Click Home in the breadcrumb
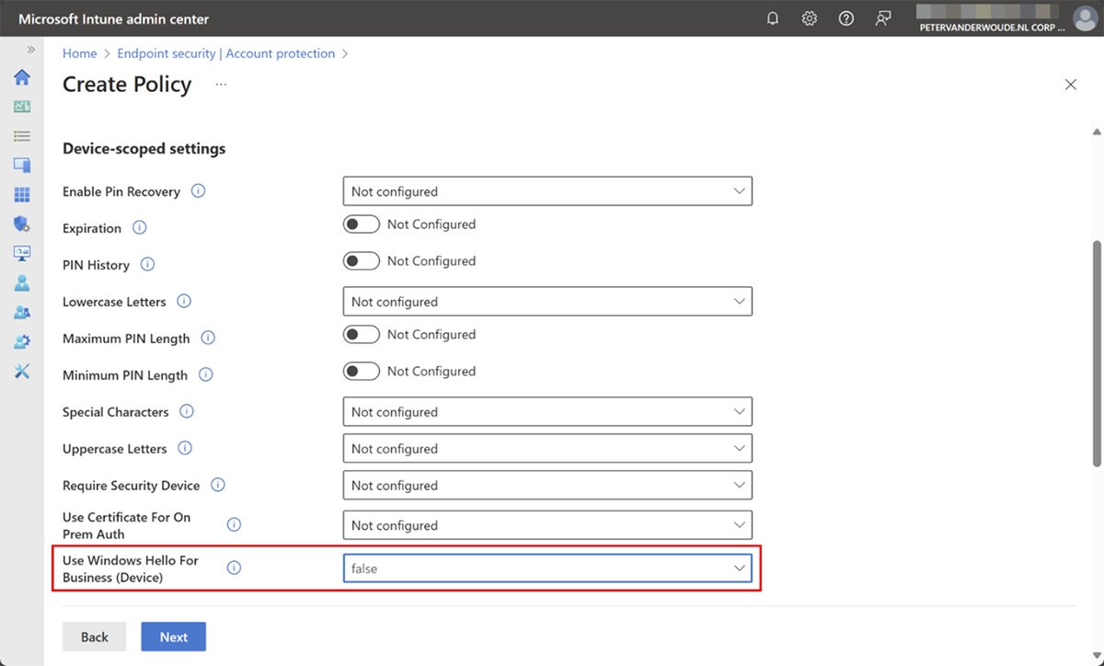 (x=79, y=53)
